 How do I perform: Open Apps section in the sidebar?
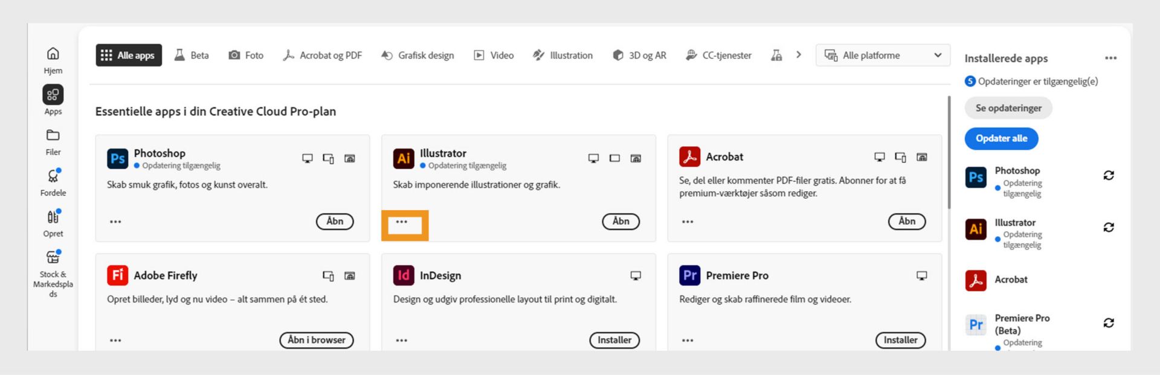(53, 100)
